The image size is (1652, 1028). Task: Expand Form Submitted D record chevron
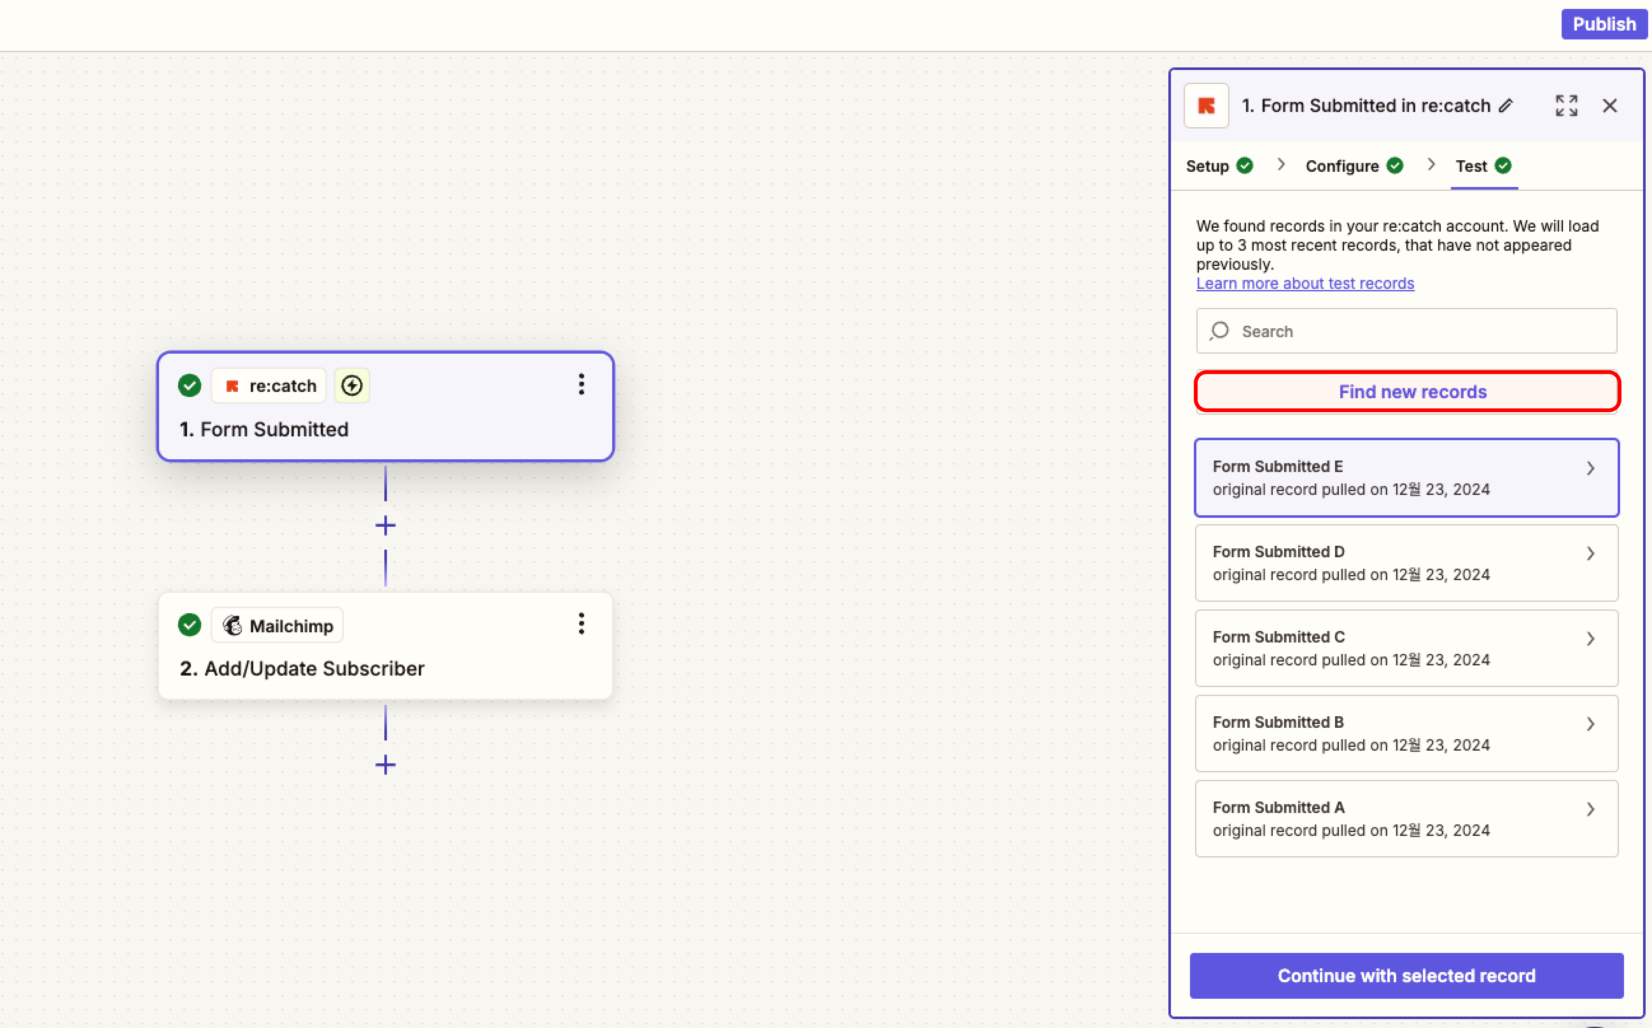click(1590, 553)
